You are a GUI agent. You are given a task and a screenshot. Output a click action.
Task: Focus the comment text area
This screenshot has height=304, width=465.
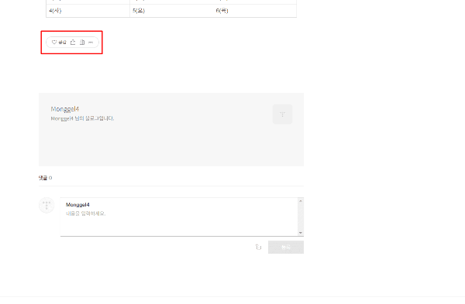(179, 217)
